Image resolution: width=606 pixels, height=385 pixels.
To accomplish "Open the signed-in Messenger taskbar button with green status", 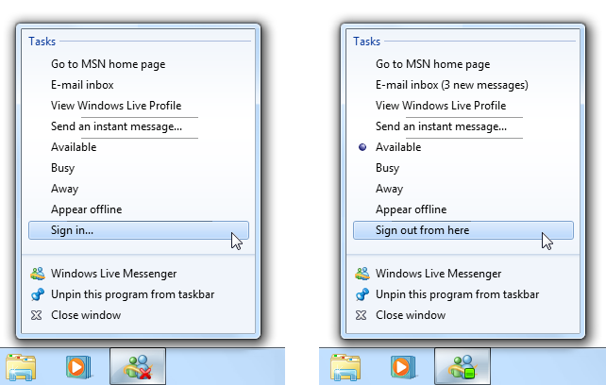I will pos(463,366).
